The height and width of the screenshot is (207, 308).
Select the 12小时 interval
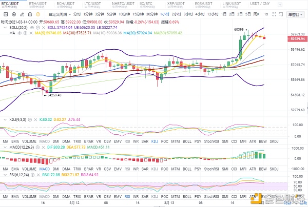click(213, 14)
